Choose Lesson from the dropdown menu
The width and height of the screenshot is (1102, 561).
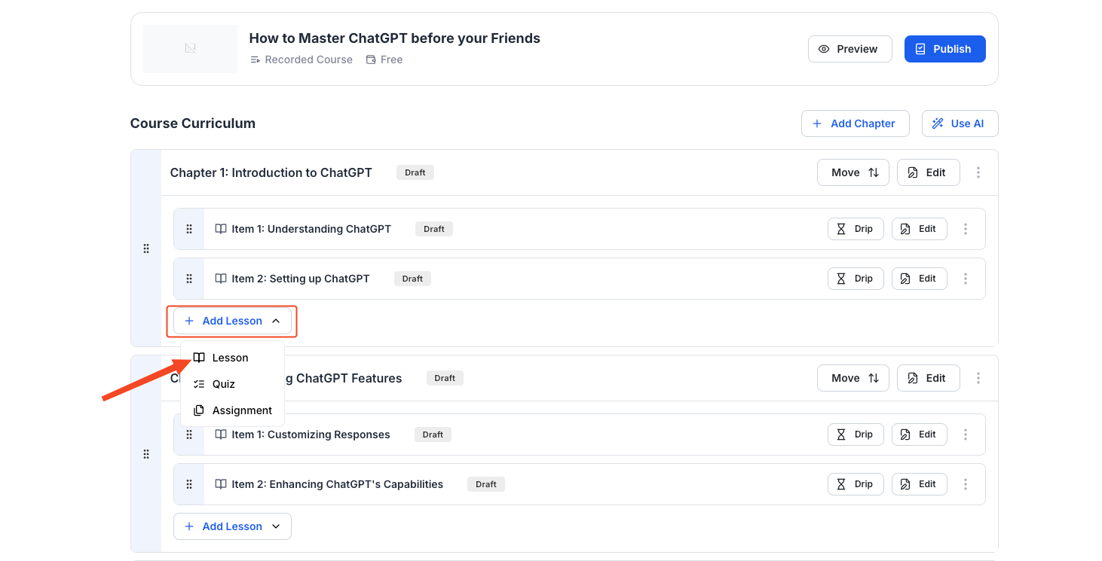pyautogui.click(x=232, y=358)
